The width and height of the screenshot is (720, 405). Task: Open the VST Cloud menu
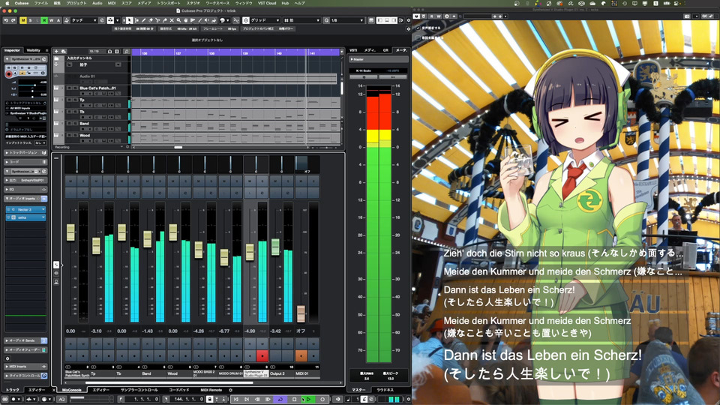point(267,3)
